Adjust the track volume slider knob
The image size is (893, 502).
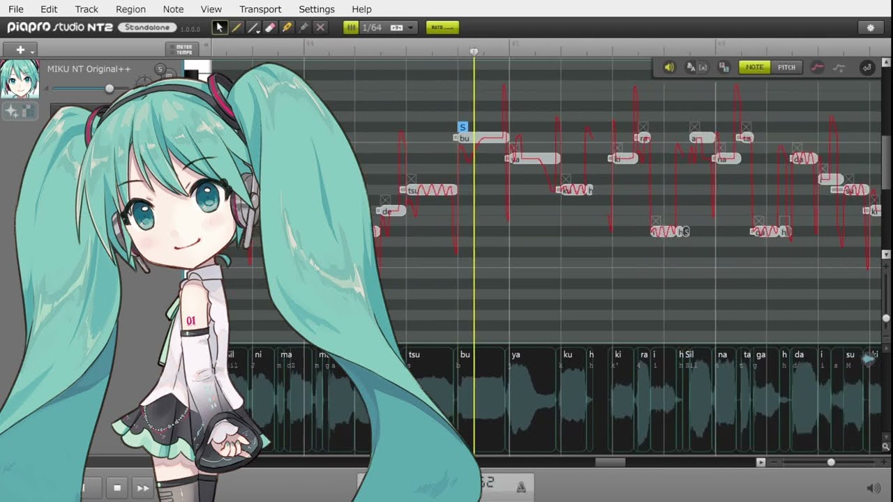point(109,89)
